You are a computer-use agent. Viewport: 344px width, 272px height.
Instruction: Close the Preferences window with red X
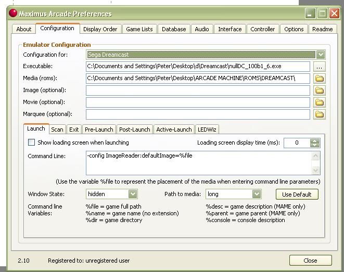point(334,14)
